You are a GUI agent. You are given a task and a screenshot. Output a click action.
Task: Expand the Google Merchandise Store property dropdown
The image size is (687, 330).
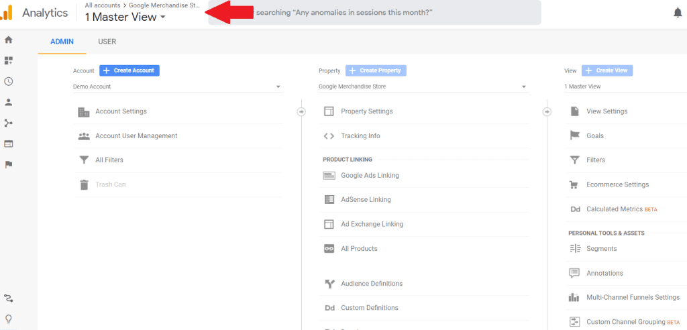pos(423,87)
